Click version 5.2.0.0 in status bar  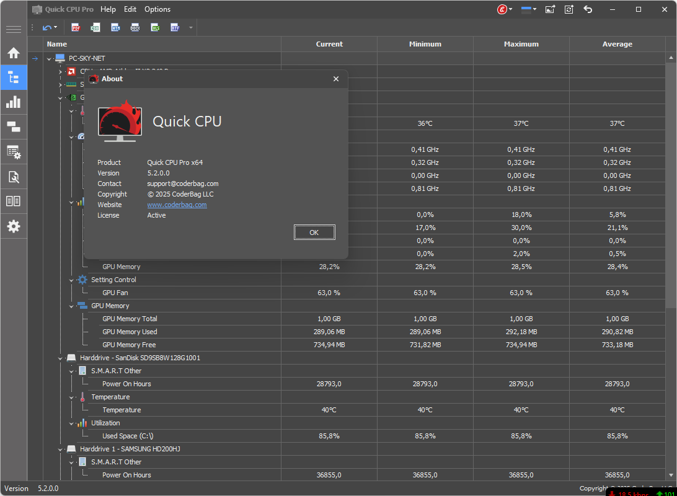(x=48, y=488)
